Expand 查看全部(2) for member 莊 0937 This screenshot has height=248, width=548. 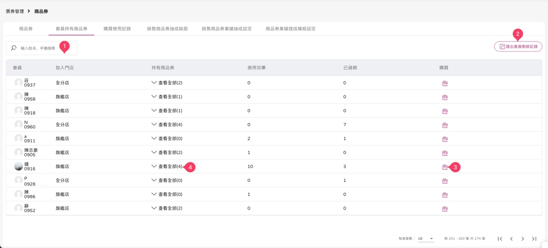click(x=167, y=83)
